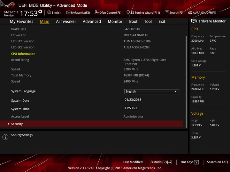Click the Security Settings help text
230x172 pixels.
(22, 135)
